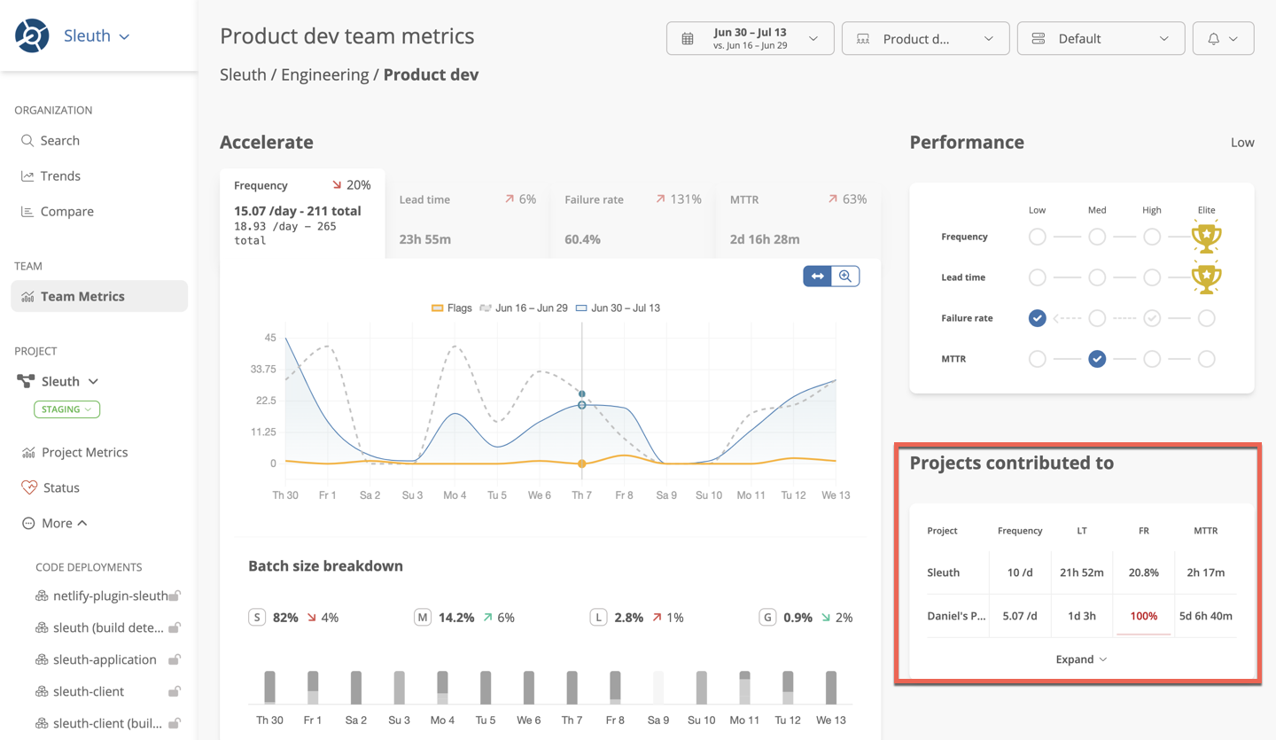1276x740 pixels.
Task: Open Project Metrics in the sidebar
Action: click(85, 452)
